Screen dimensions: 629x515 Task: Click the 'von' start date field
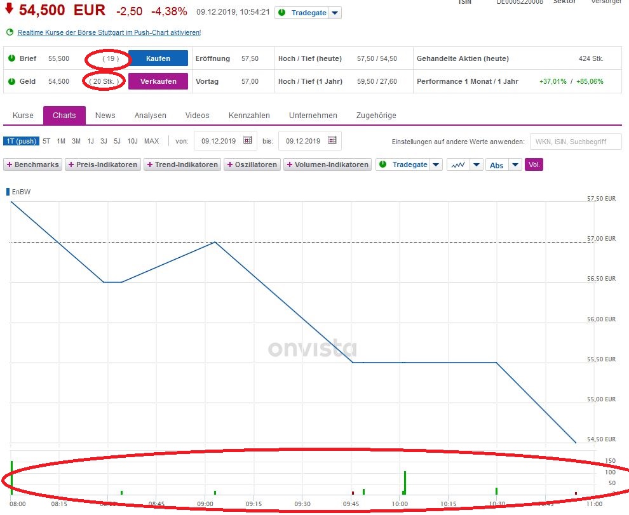click(x=226, y=141)
